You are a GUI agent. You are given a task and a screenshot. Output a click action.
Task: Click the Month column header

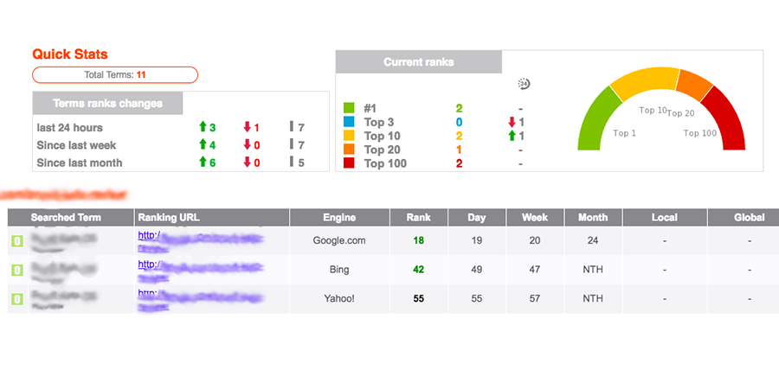tap(593, 218)
